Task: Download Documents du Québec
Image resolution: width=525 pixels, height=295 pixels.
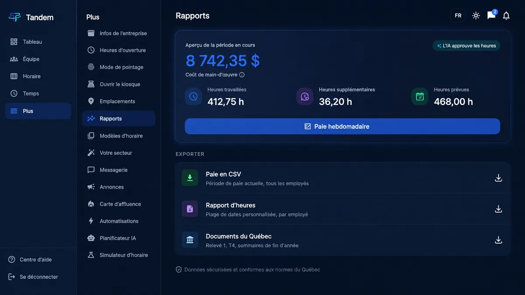Action: [x=498, y=240]
